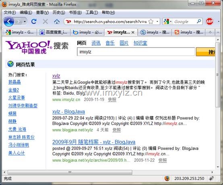Click the globe icon beside 网页结果
Screen dimensions: 223x185
coord(10,64)
